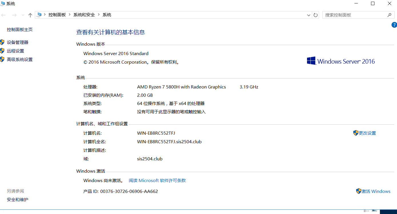Screen dimensions: 397x214
Task: Expand chevron after 系统和安全 breadcrumb
Action: click(x=99, y=15)
